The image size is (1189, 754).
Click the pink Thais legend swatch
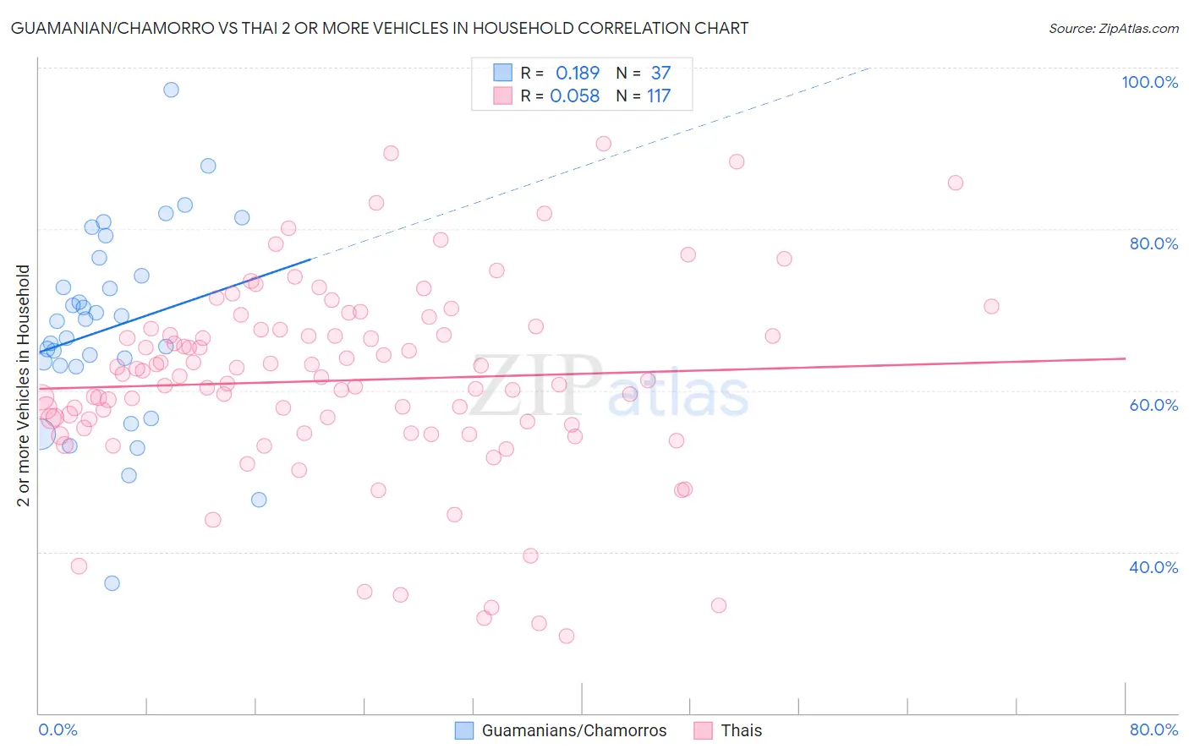(x=703, y=730)
